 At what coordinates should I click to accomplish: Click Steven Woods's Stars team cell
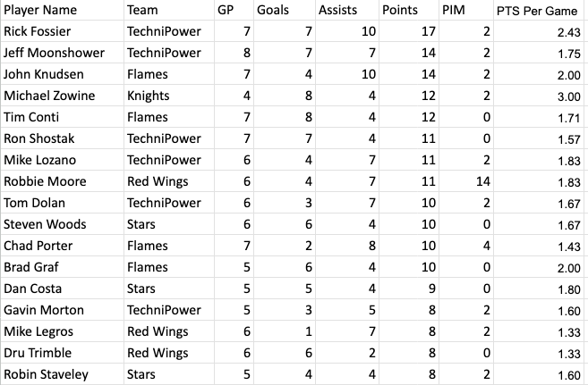[169, 224]
